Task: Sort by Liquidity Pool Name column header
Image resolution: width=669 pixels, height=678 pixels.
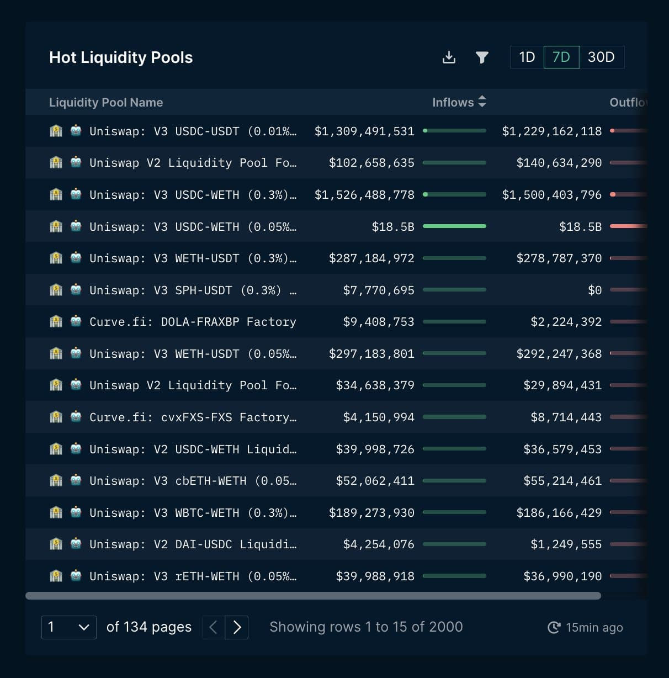Action: pos(106,102)
